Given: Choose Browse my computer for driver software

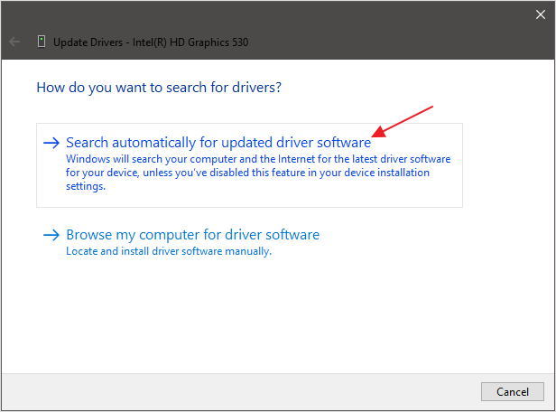Looking at the screenshot, I should point(192,235).
